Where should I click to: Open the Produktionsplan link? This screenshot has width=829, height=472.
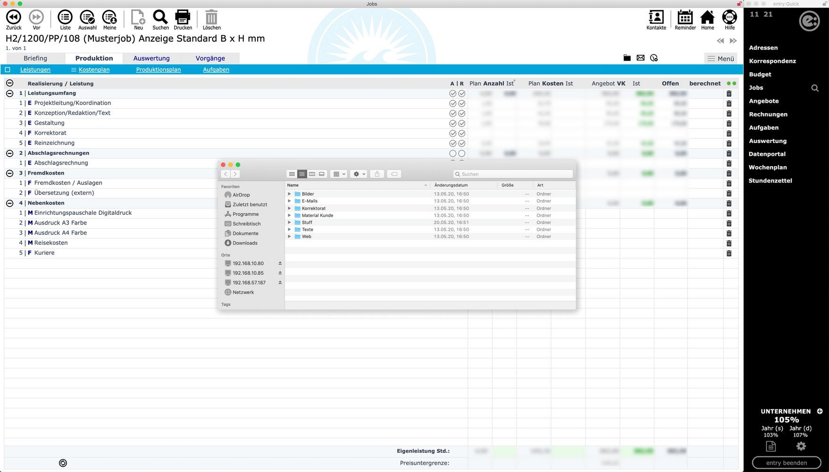point(158,70)
